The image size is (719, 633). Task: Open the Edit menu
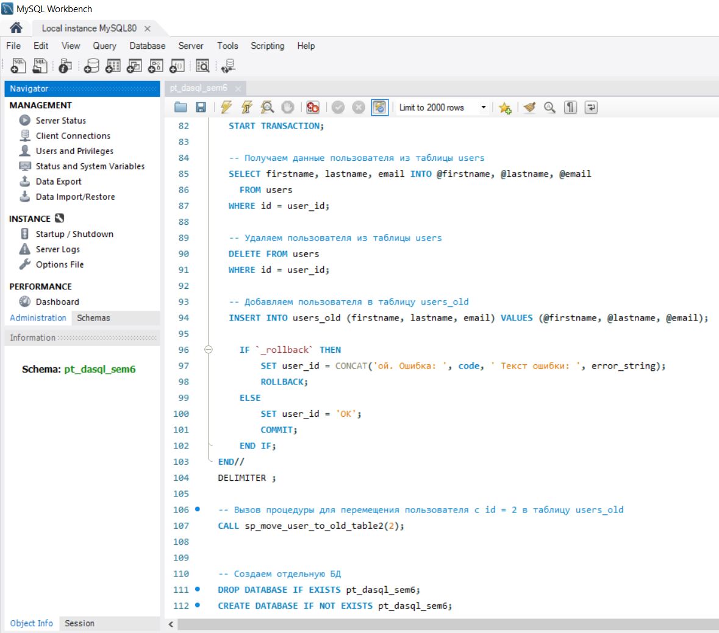(x=41, y=46)
